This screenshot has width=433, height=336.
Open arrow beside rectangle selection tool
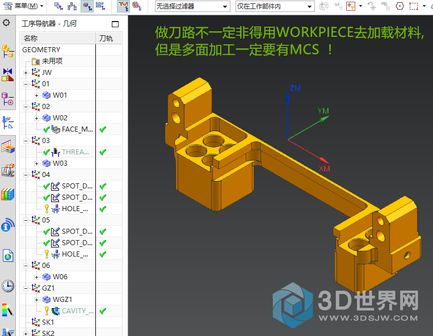(x=424, y=6)
